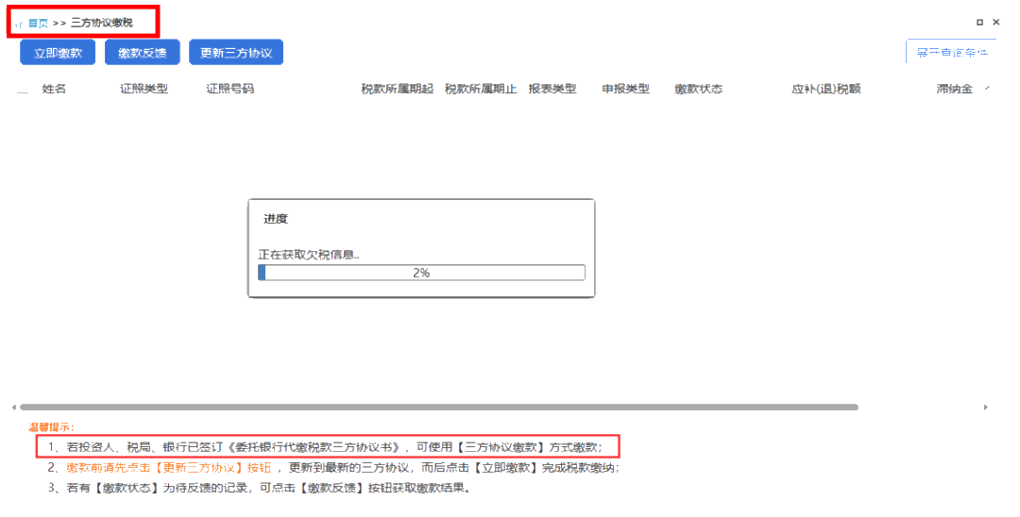The image size is (1020, 517).
Task: Click the 正在获取欠税信息 status text
Action: tap(309, 255)
